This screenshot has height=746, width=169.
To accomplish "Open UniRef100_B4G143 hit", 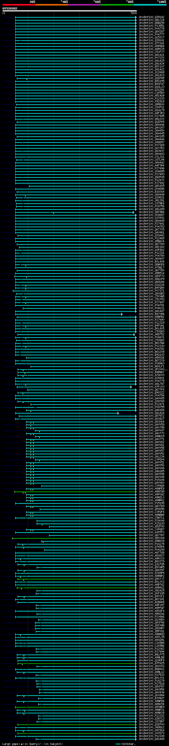I will point(152,354).
